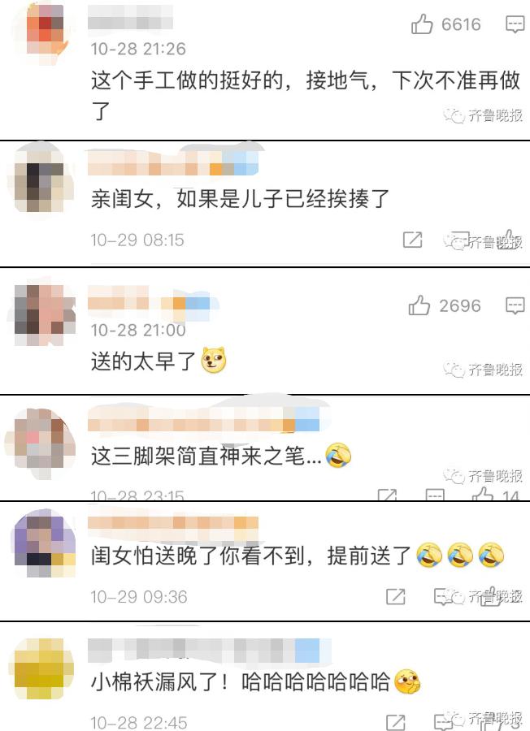This screenshot has width=530, height=731.
Task: Select comment text 这个手工做的挺好的
Action: coord(187,80)
